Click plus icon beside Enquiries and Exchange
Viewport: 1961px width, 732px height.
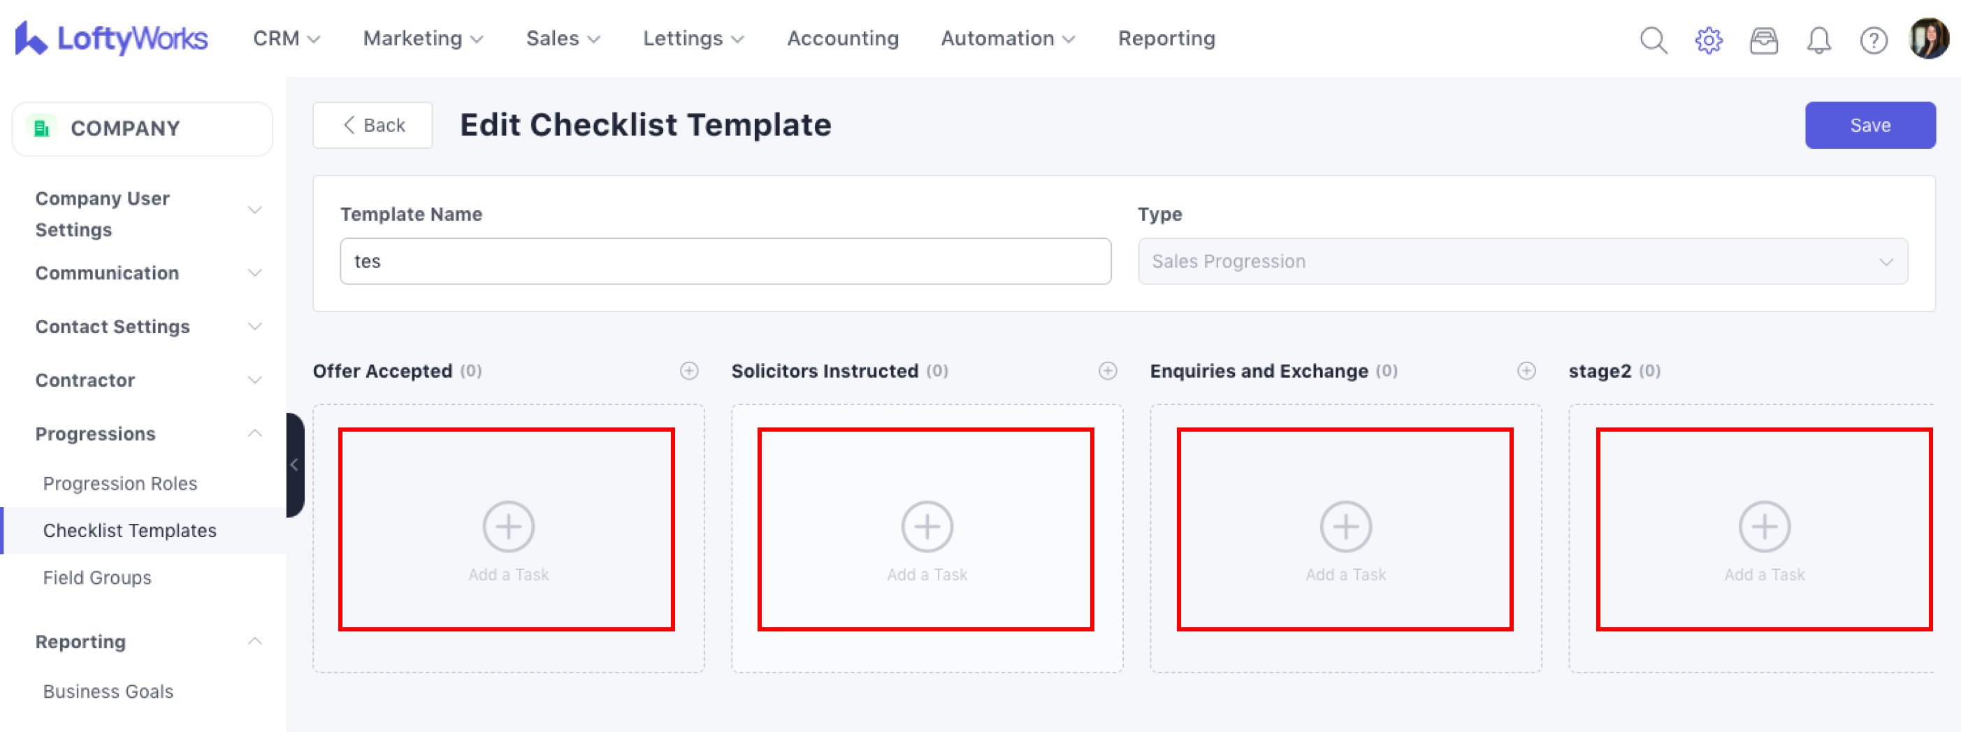(x=1526, y=371)
